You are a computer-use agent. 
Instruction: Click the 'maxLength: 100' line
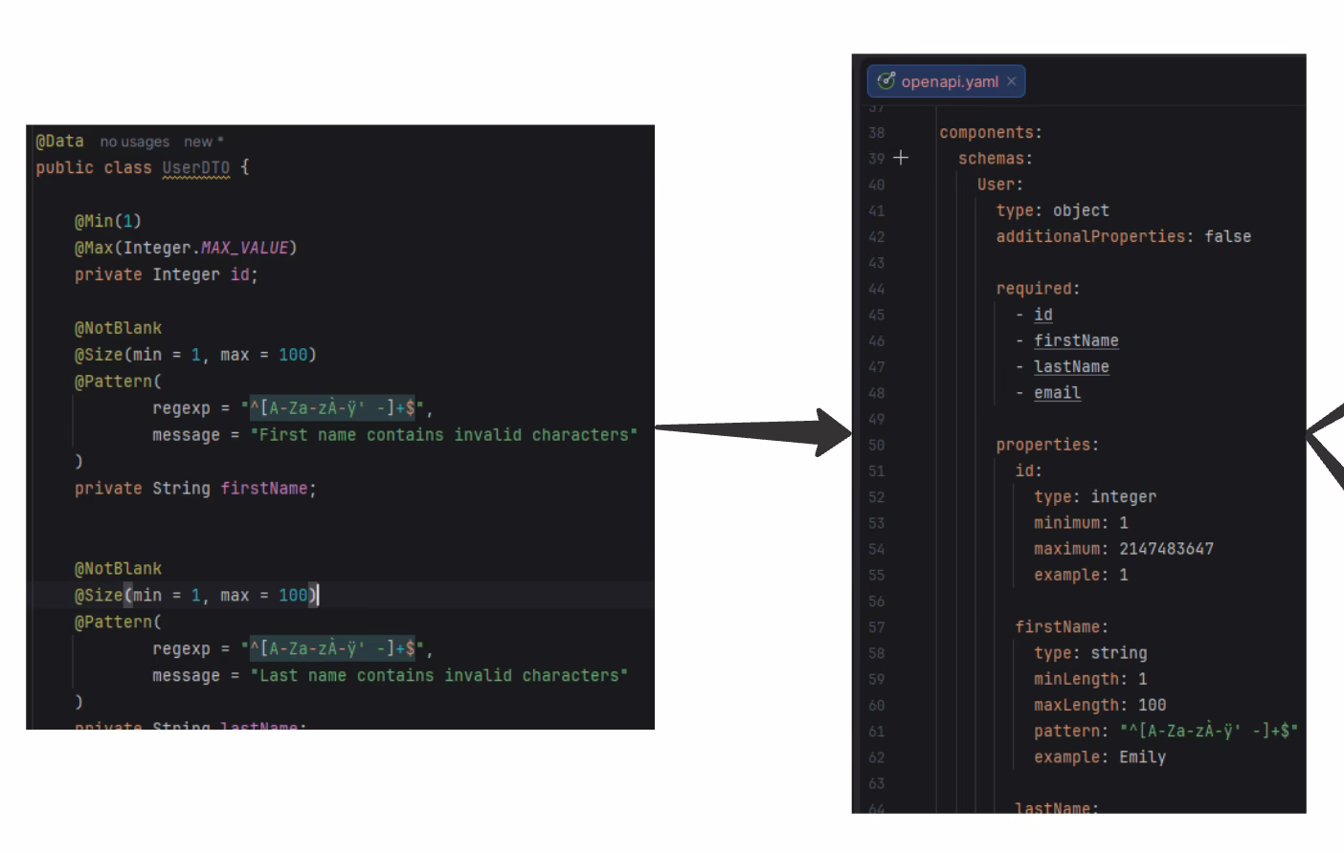tap(1100, 705)
